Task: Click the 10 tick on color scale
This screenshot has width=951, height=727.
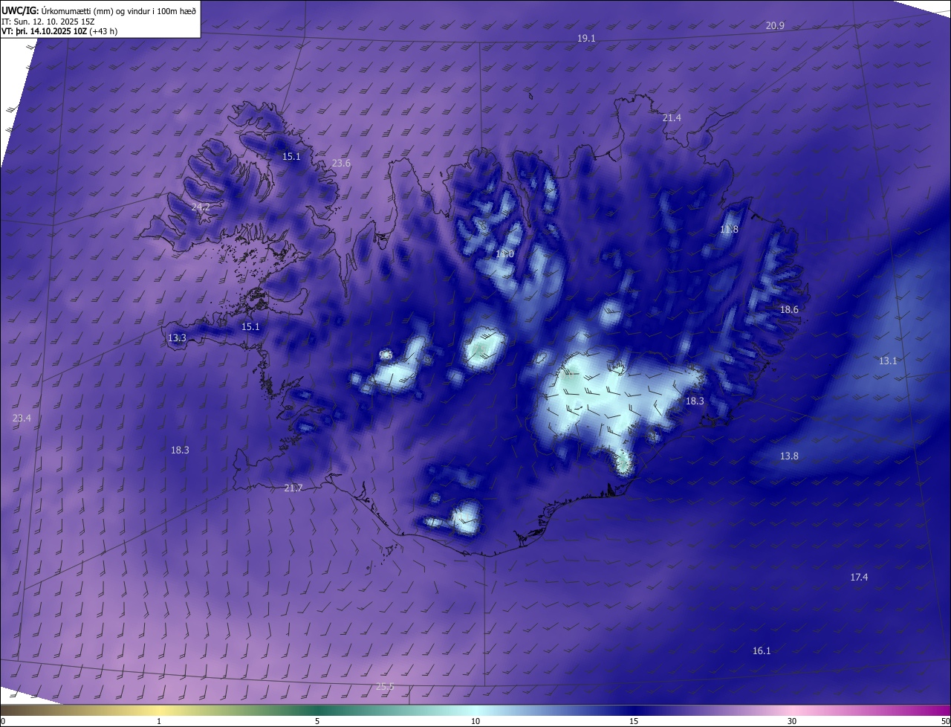Action: [475, 721]
